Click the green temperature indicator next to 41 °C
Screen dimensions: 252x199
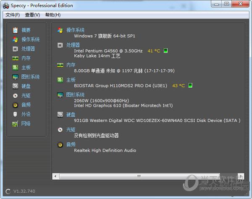point(165,51)
